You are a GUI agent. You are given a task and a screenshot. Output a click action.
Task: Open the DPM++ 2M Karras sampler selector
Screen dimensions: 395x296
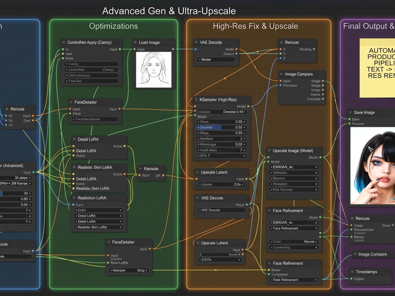16,184
